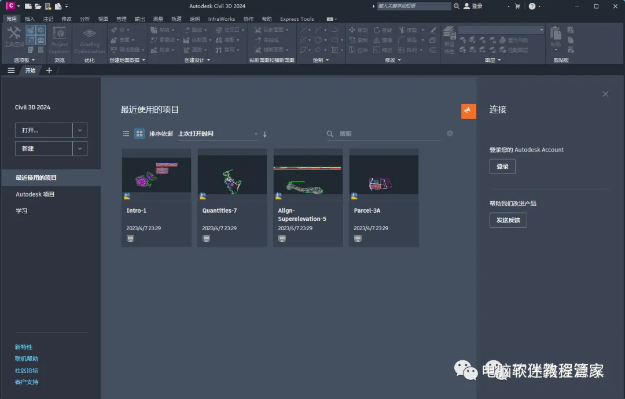Select the 移动 Move tool
The height and width of the screenshot is (399, 625).
(358, 30)
